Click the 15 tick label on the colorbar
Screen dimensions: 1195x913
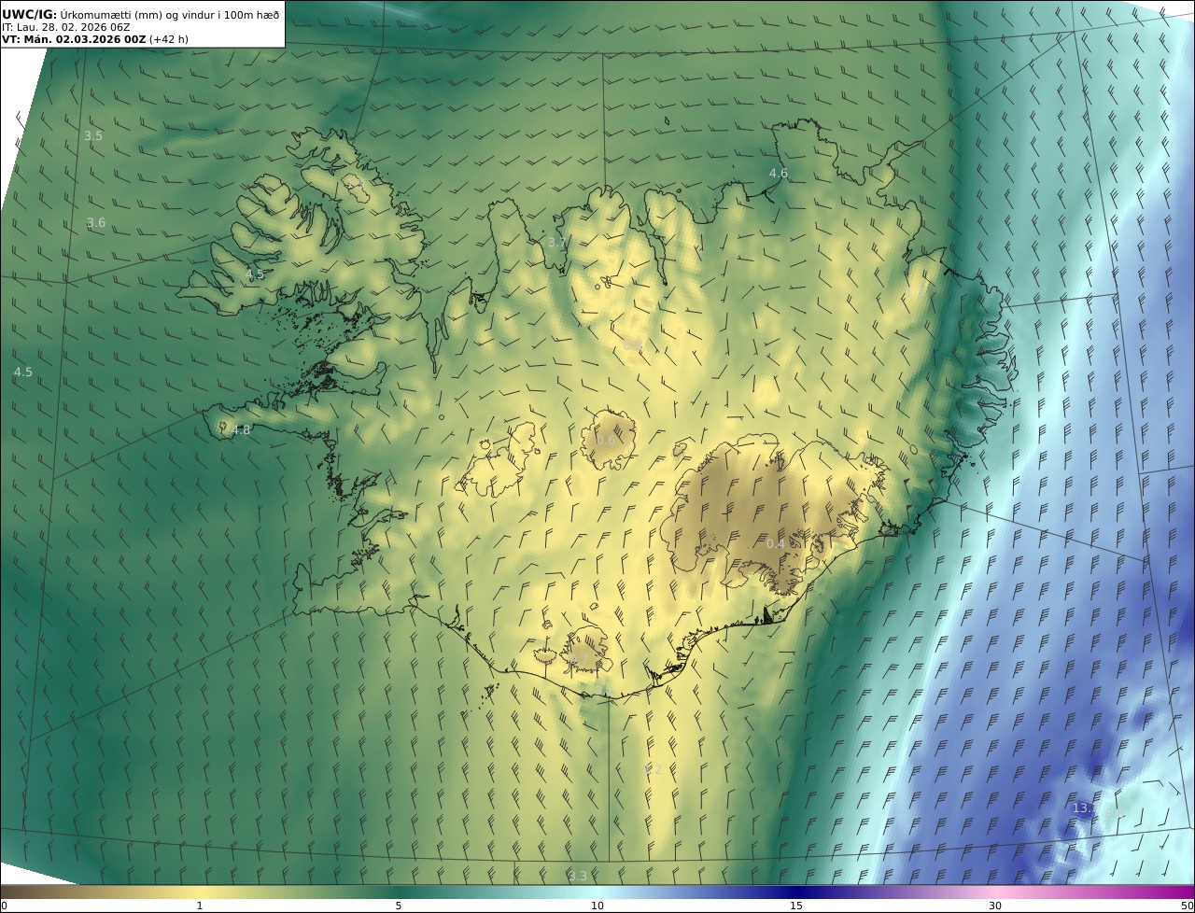coord(796,906)
